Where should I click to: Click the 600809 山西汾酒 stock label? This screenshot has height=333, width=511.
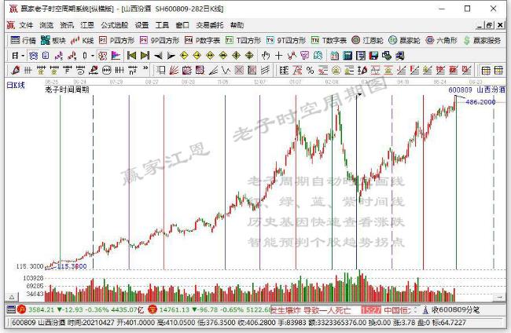tap(476, 90)
